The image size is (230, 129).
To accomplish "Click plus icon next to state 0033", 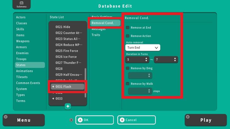I will point(53,98).
